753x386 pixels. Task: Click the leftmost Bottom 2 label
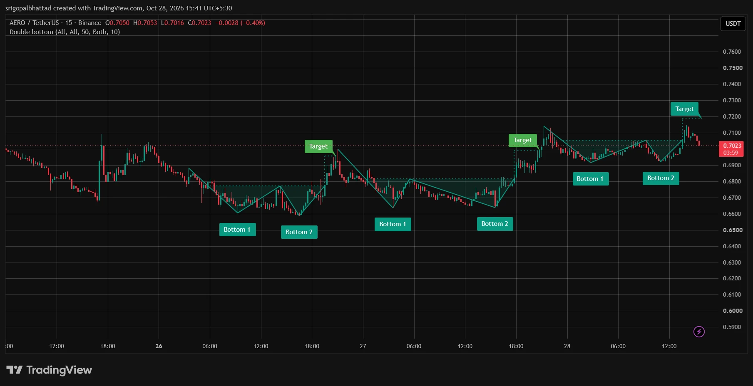click(x=299, y=232)
